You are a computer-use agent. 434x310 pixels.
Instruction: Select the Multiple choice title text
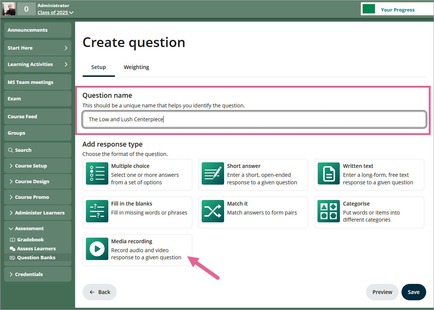(x=130, y=166)
